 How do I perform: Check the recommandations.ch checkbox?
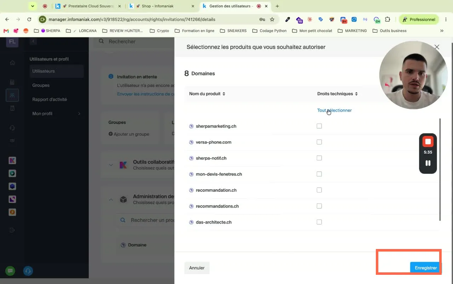point(319,206)
